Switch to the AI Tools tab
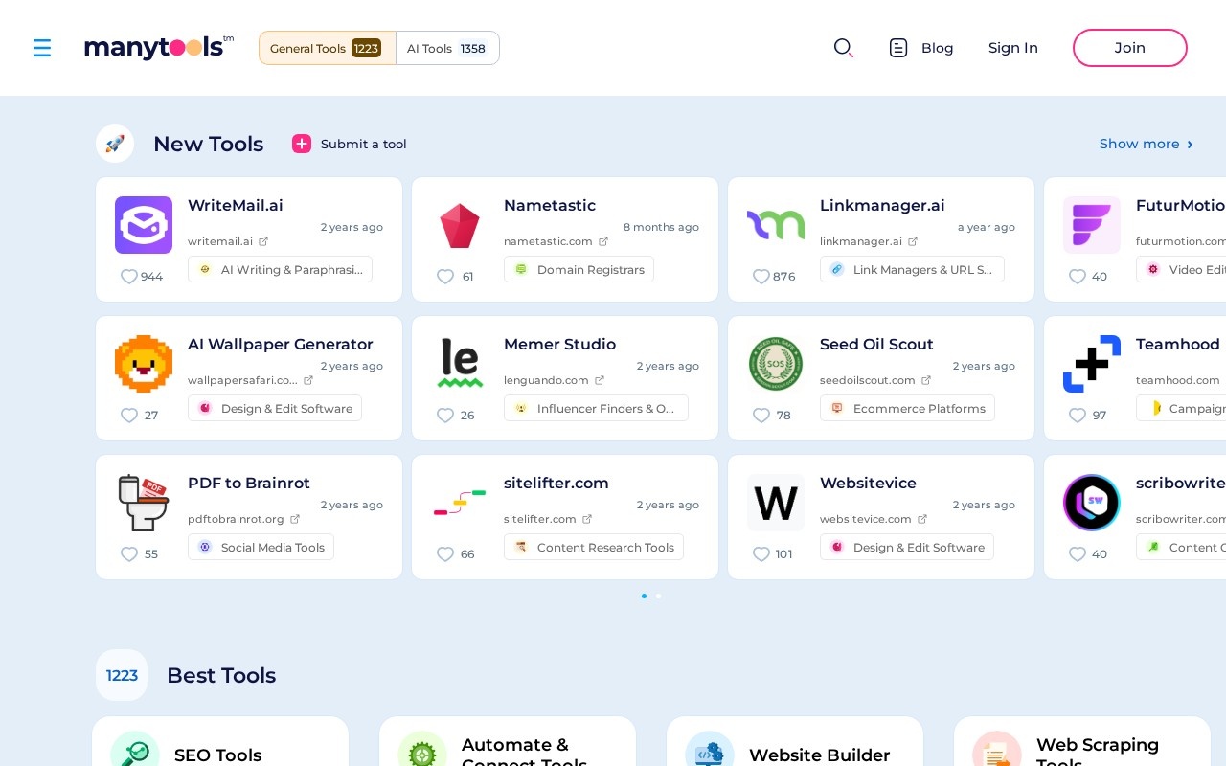 (447, 48)
